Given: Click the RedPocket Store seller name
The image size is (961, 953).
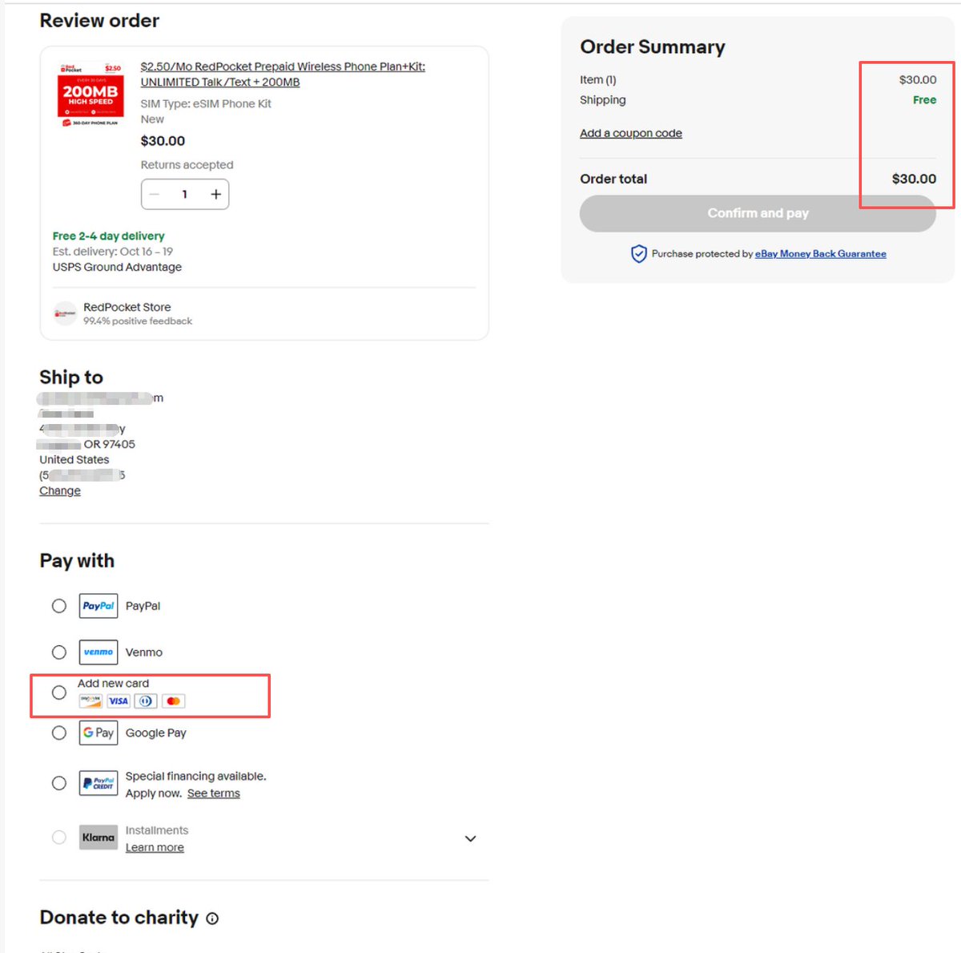Looking at the screenshot, I should point(127,307).
